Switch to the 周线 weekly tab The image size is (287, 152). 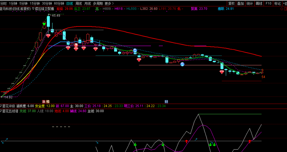click(79, 3)
